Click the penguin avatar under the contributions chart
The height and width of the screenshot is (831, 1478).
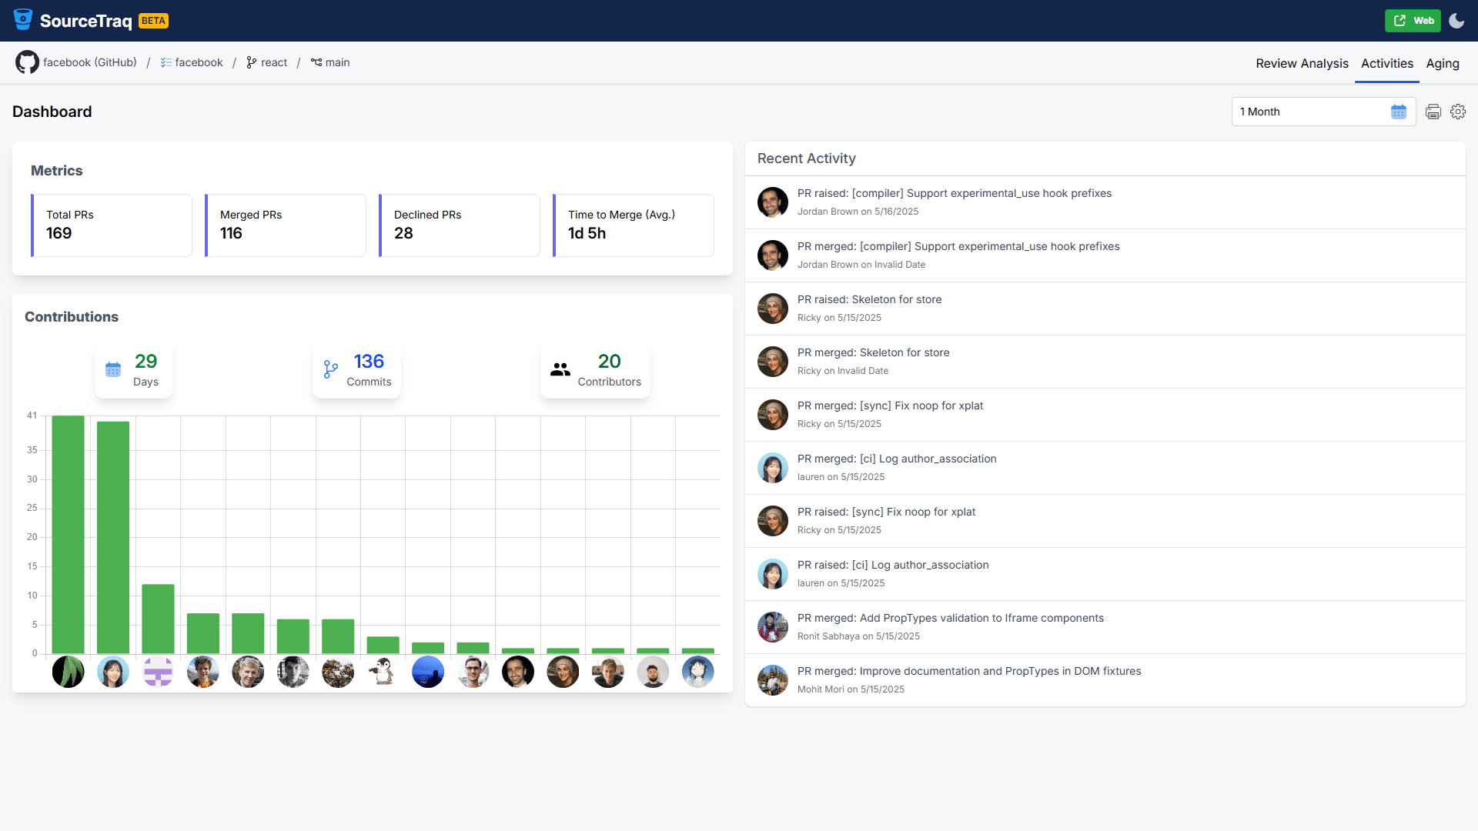[383, 672]
